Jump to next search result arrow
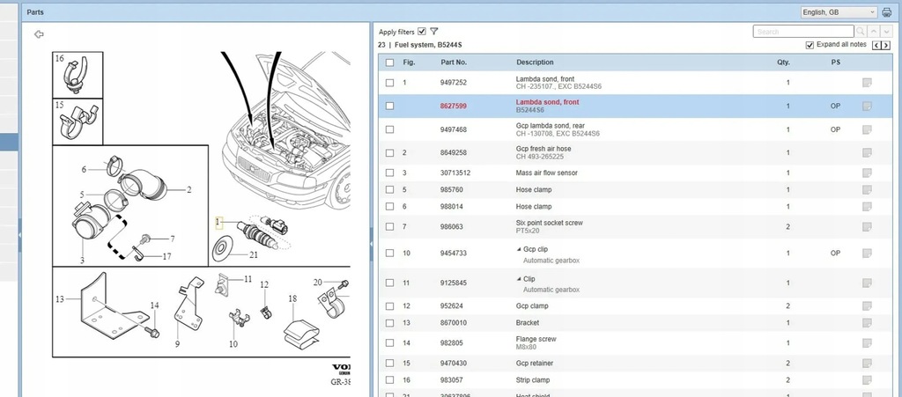The height and width of the screenshot is (397, 902). point(886,32)
